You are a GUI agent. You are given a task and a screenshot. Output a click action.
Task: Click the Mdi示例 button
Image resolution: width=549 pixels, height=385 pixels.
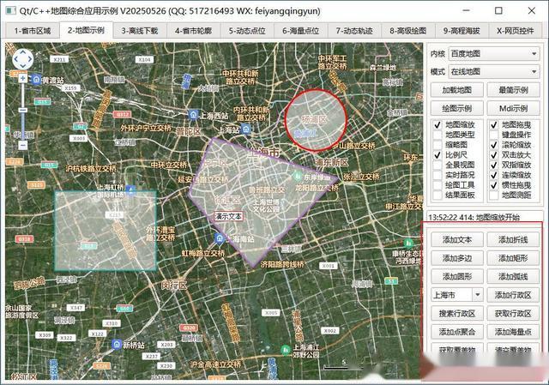point(513,108)
